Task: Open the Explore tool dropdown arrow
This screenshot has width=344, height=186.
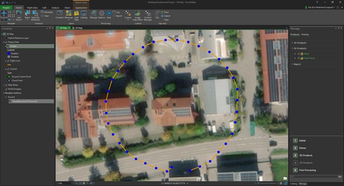Action: pyautogui.click(x=4, y=20)
